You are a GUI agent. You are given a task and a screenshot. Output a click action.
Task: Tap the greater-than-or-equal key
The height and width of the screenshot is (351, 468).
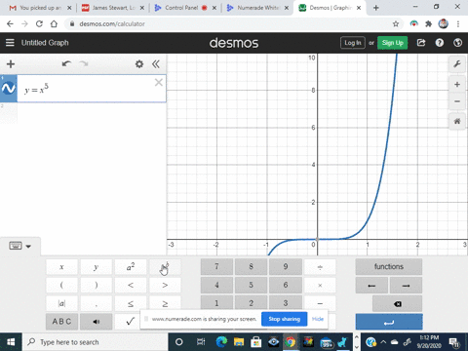pos(165,303)
